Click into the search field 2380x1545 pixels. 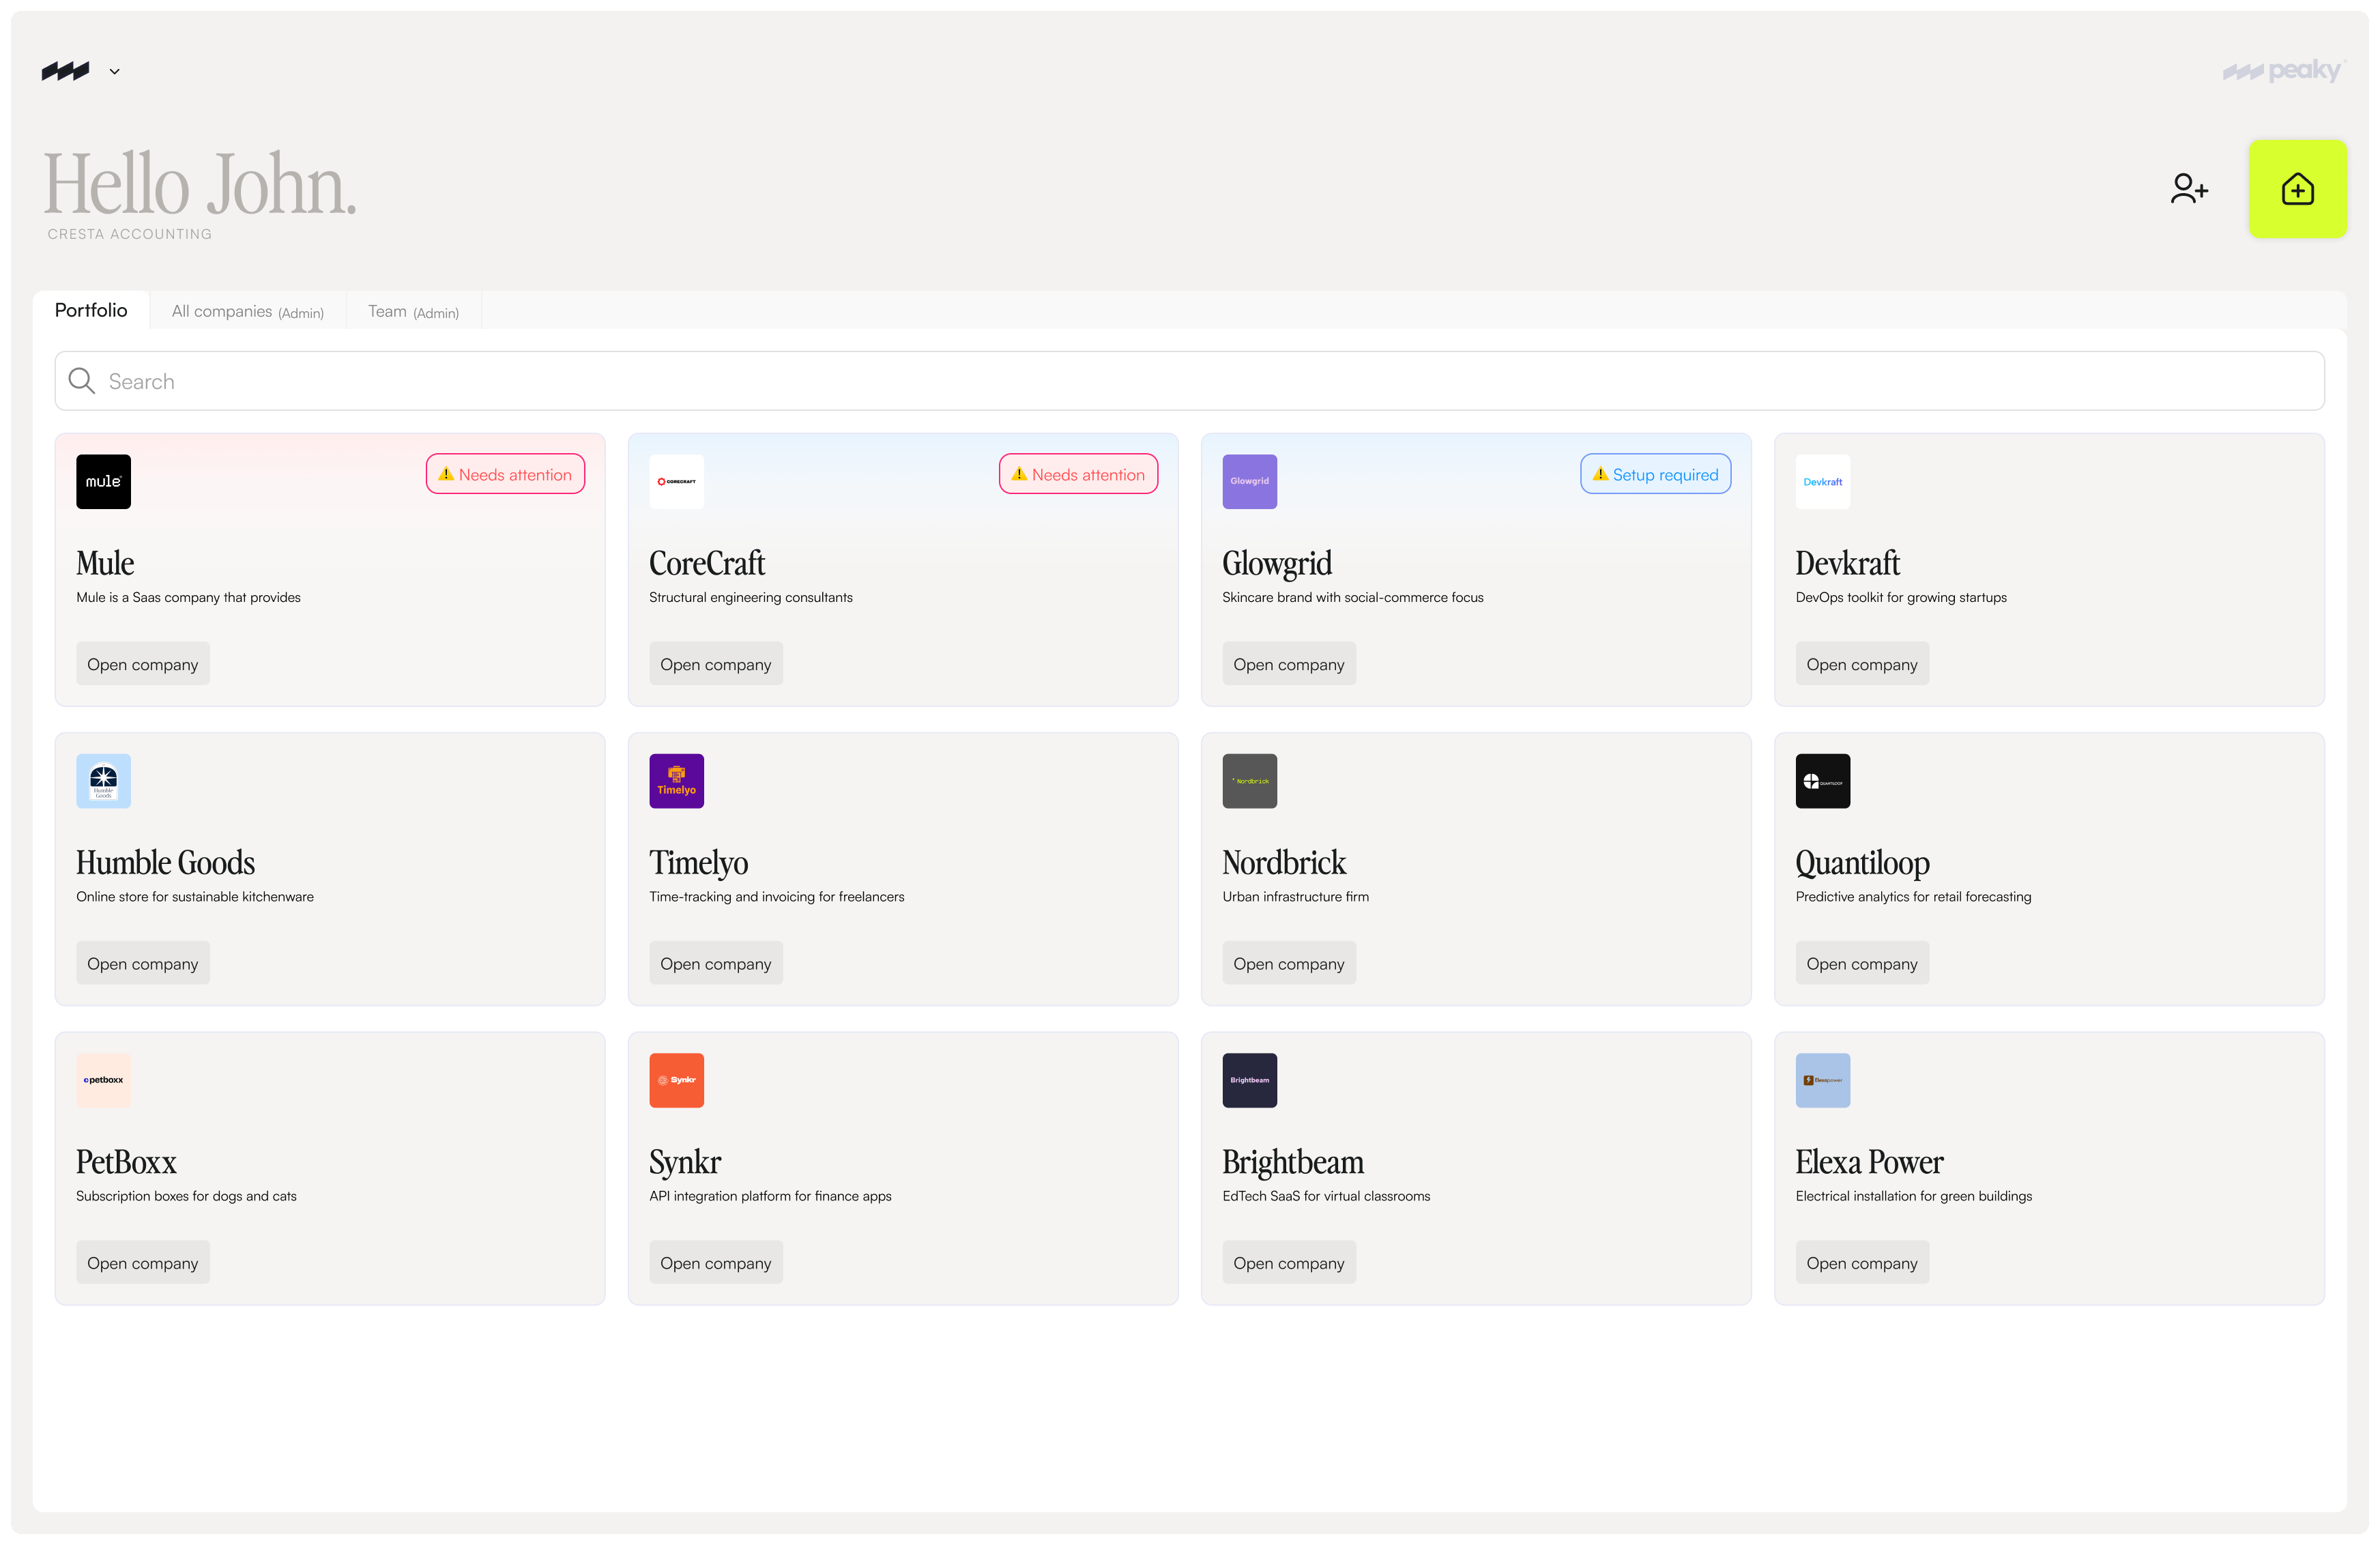click(x=600, y=380)
